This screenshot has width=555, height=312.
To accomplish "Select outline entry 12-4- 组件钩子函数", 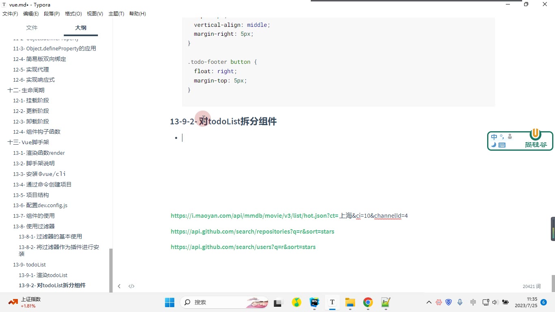I will [37, 132].
